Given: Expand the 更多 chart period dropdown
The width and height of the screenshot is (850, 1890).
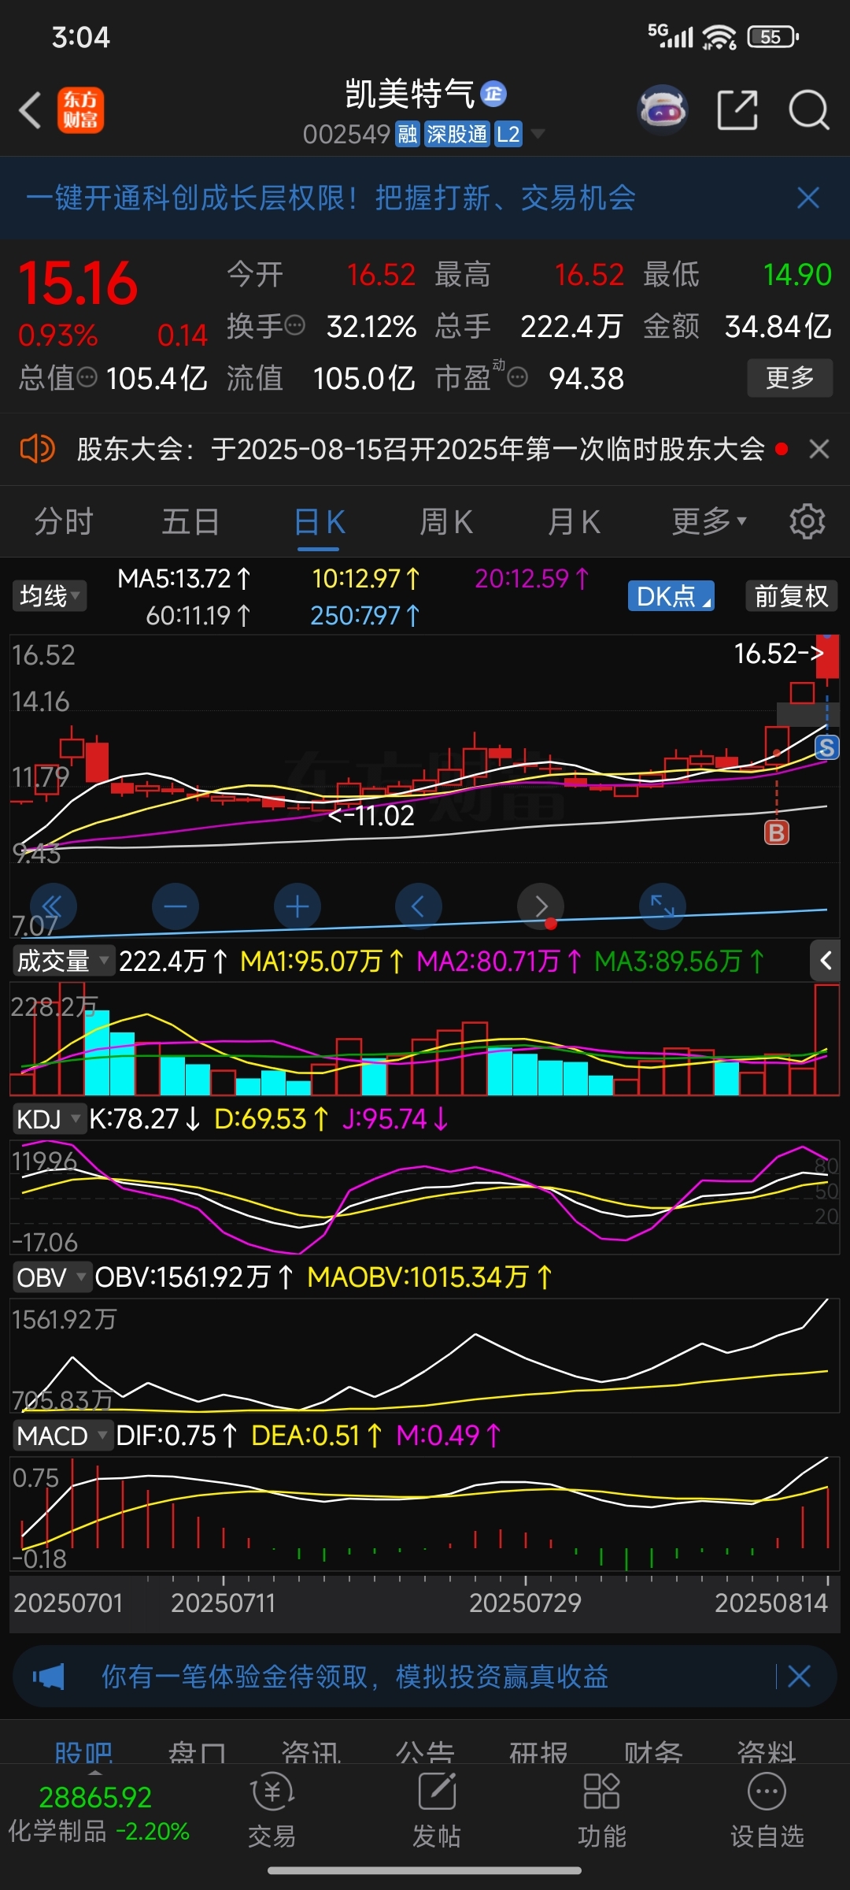Looking at the screenshot, I should pyautogui.click(x=709, y=522).
